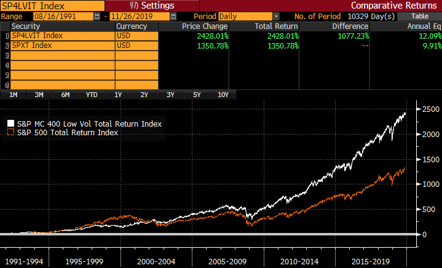This screenshot has height=268, width=442.
Task: Click the 9.91% annual value
Action: (432, 45)
